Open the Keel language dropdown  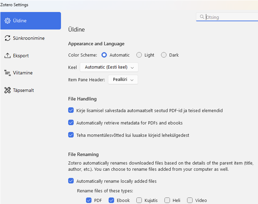[x=109, y=67]
